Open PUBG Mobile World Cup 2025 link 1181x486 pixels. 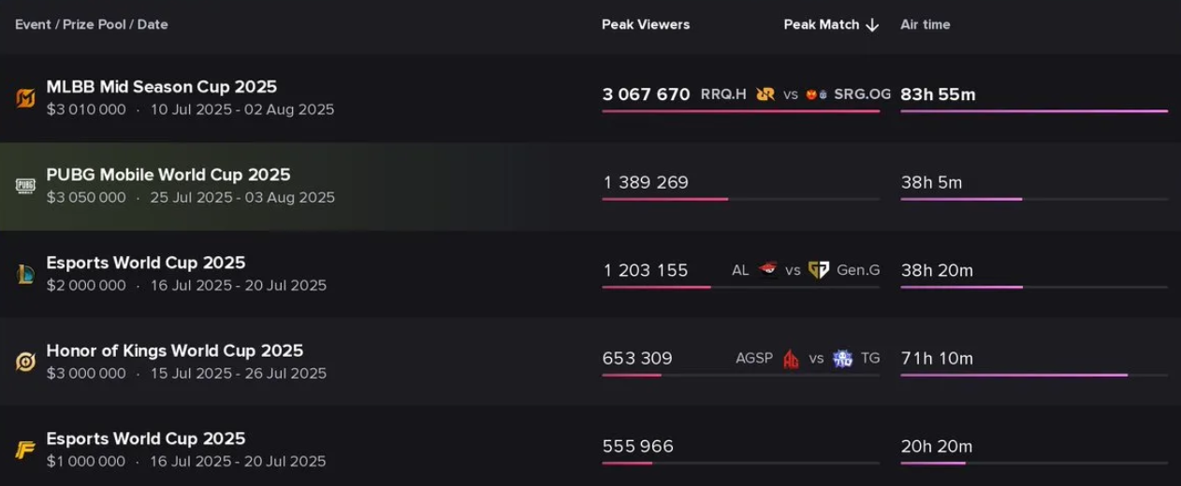click(x=168, y=175)
